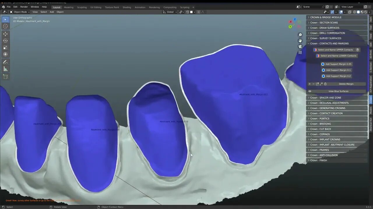Image resolution: width=373 pixels, height=209 pixels.
Task: Click the Delete Margin button
Action: point(346,84)
